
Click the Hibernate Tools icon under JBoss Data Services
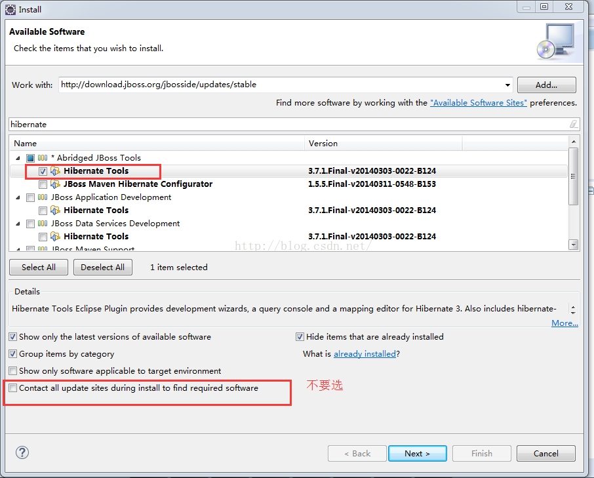tap(55, 236)
